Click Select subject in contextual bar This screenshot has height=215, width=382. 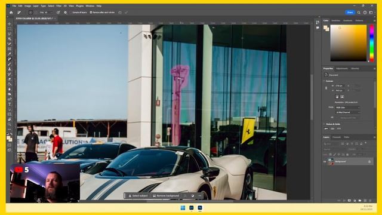(138, 196)
